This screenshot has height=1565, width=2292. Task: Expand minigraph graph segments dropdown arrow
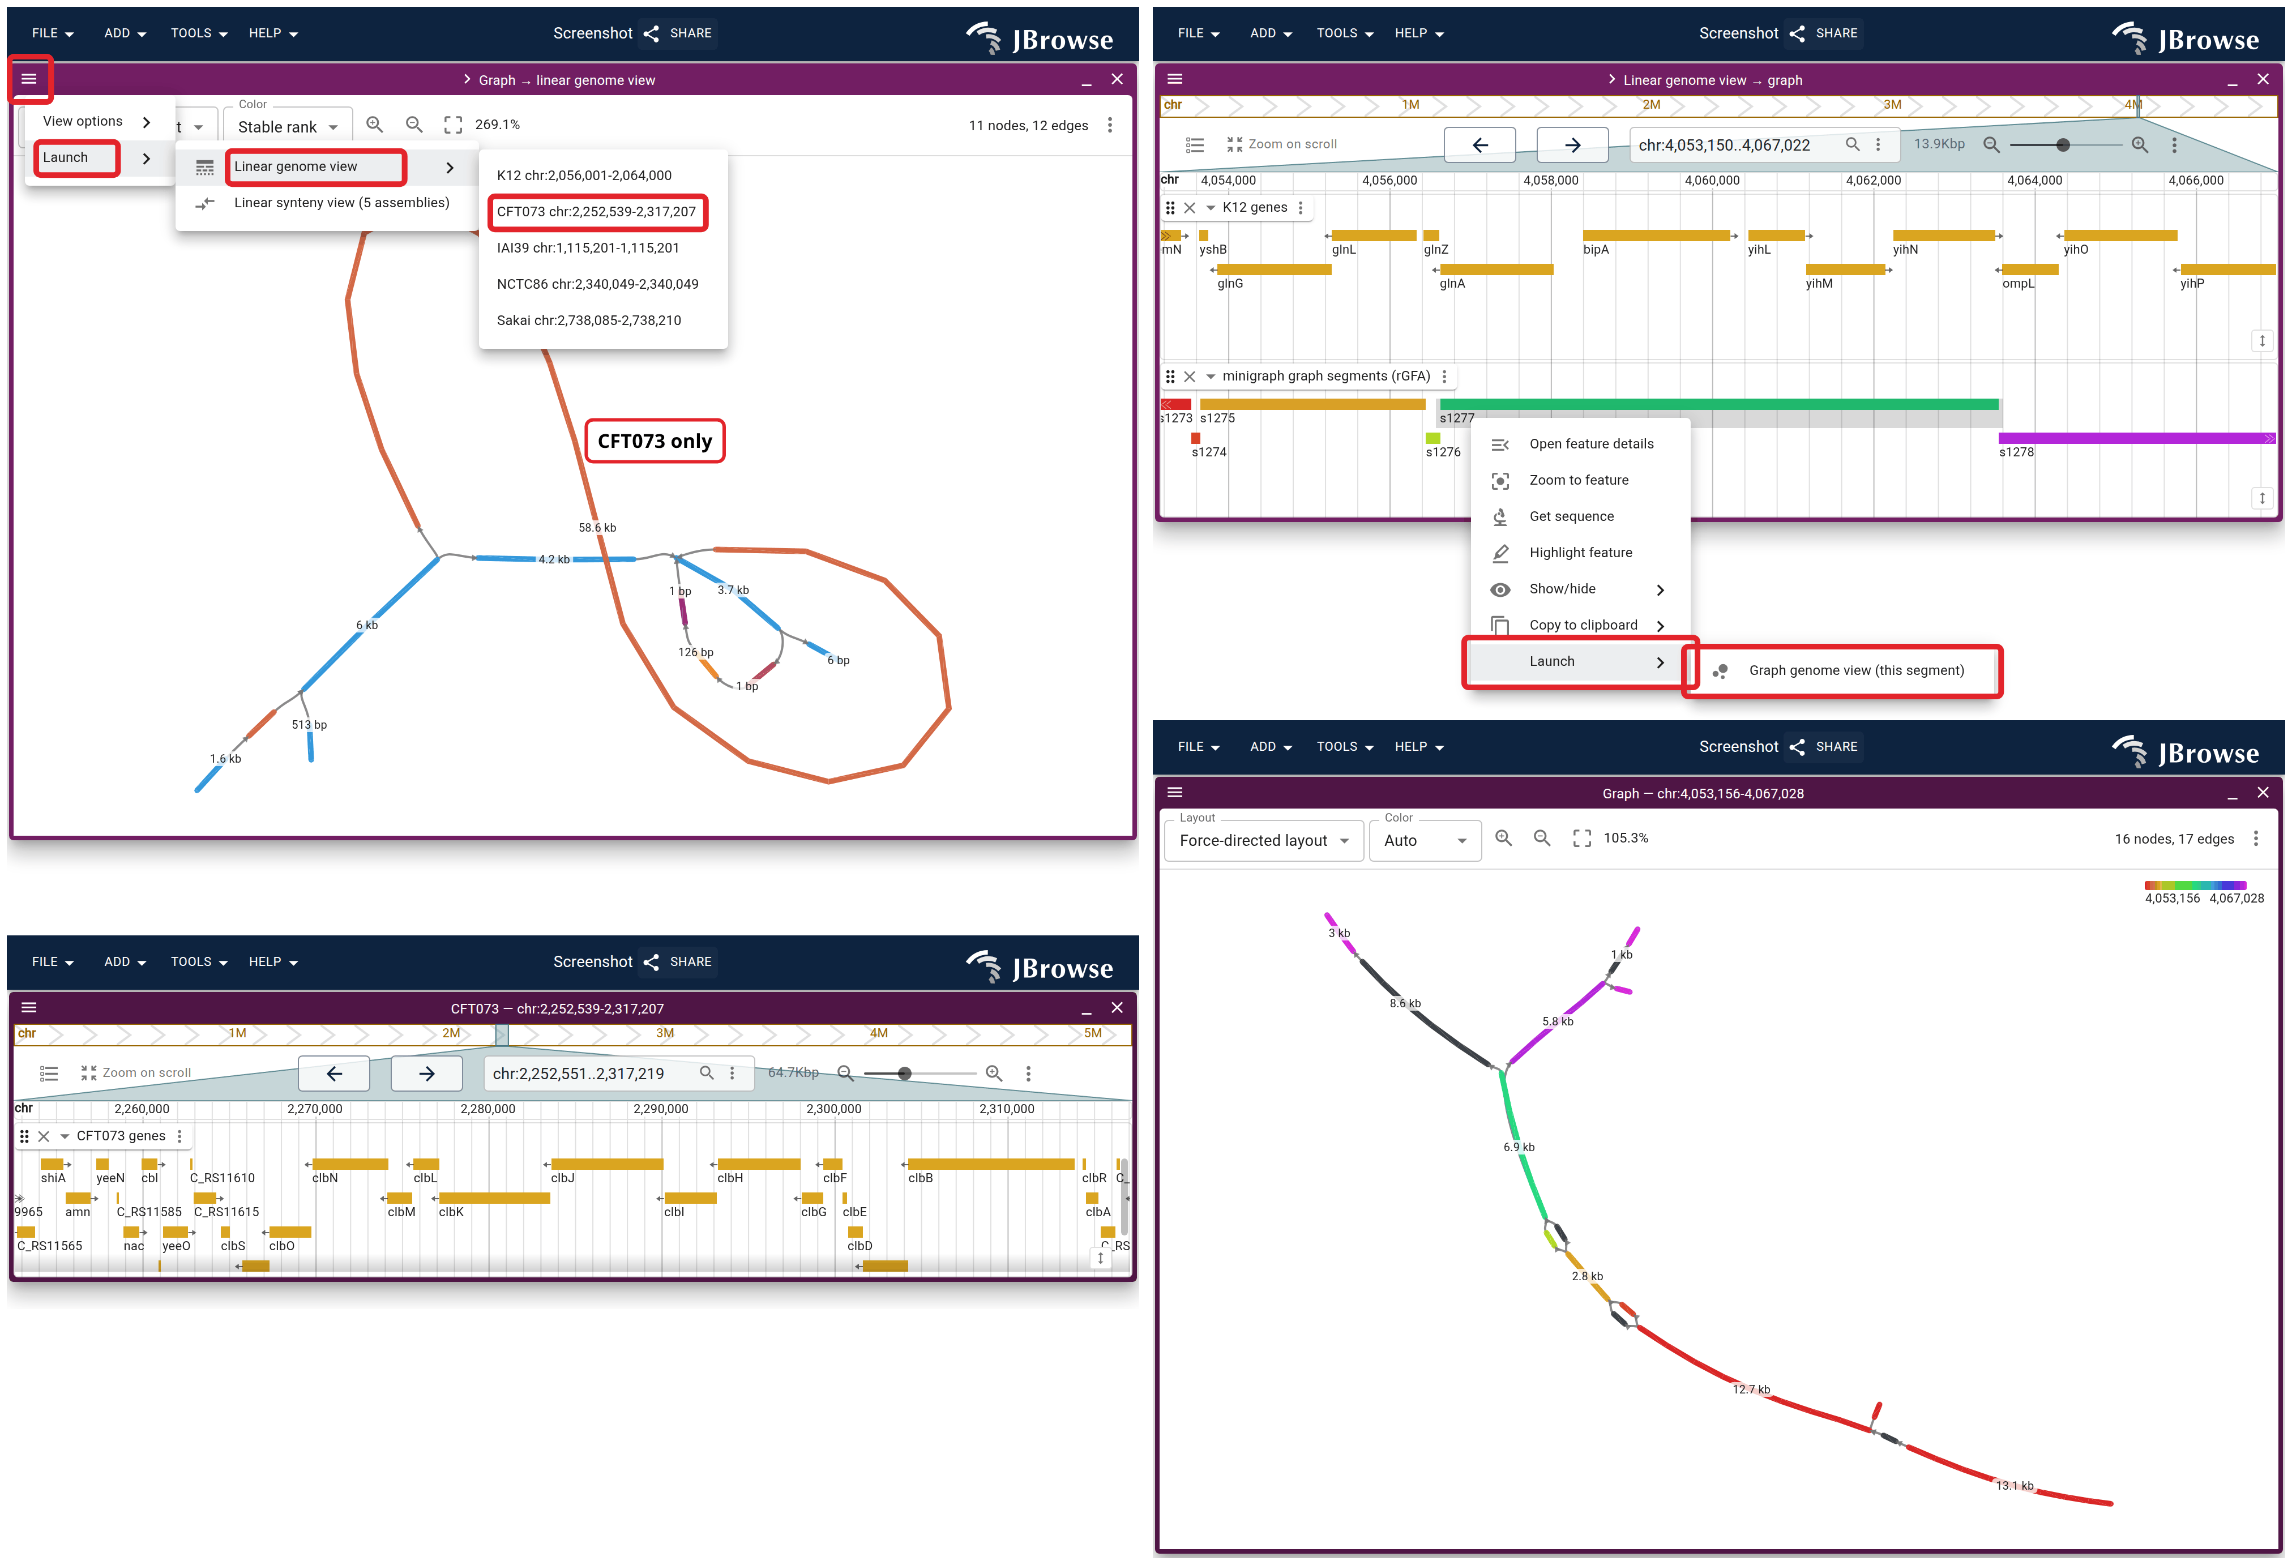pyautogui.click(x=1210, y=377)
